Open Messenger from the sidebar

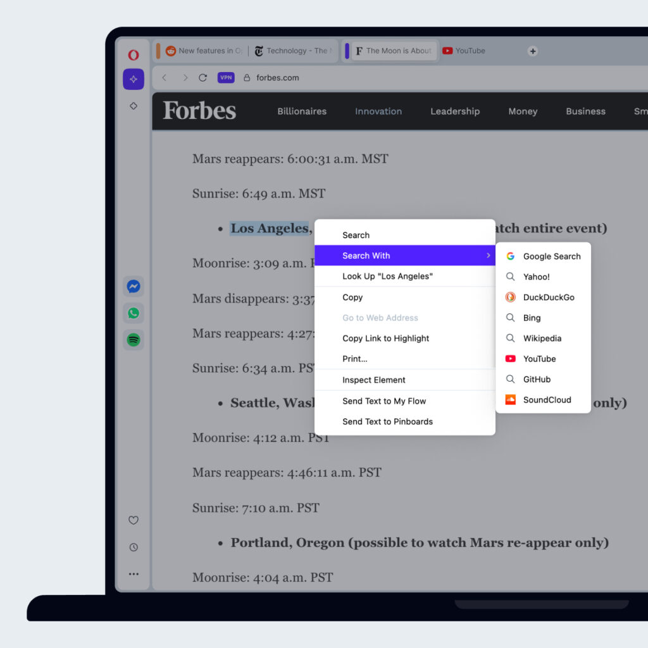click(133, 286)
